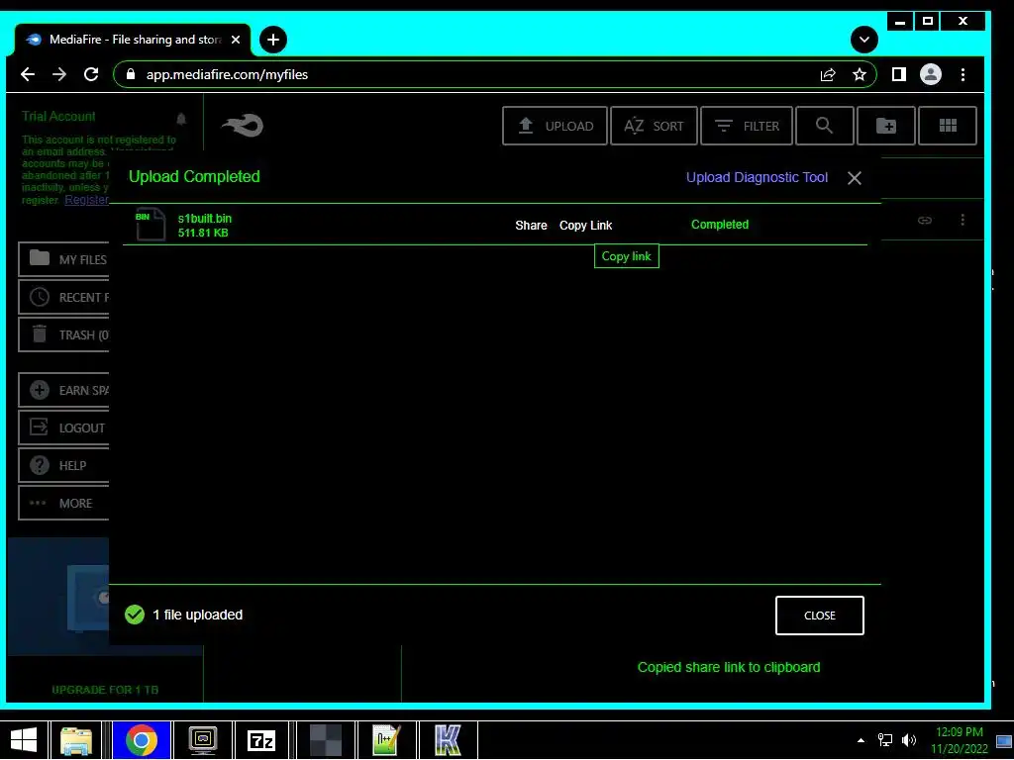Open 7-Zip from the taskbar

click(x=261, y=740)
